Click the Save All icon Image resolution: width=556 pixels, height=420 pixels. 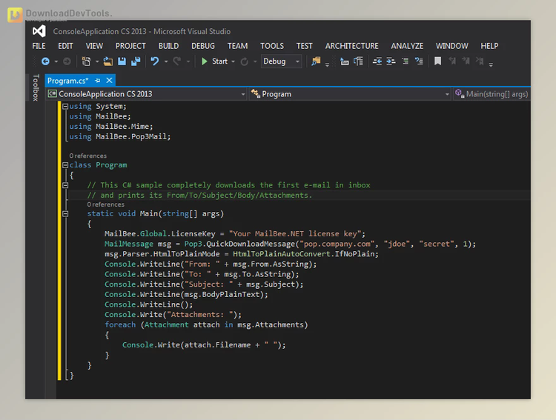tap(136, 61)
